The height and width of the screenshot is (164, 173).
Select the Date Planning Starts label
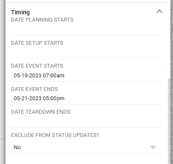click(42, 20)
